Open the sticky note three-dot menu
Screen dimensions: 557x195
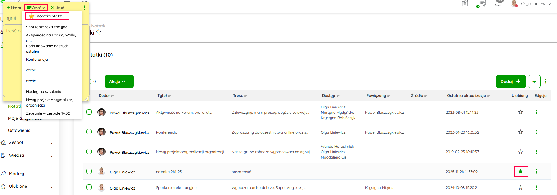point(84,8)
